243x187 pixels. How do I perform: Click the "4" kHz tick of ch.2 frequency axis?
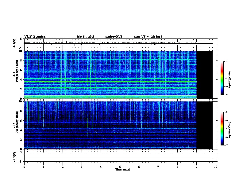(x=21, y=130)
